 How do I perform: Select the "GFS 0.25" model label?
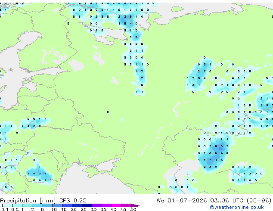73,201
